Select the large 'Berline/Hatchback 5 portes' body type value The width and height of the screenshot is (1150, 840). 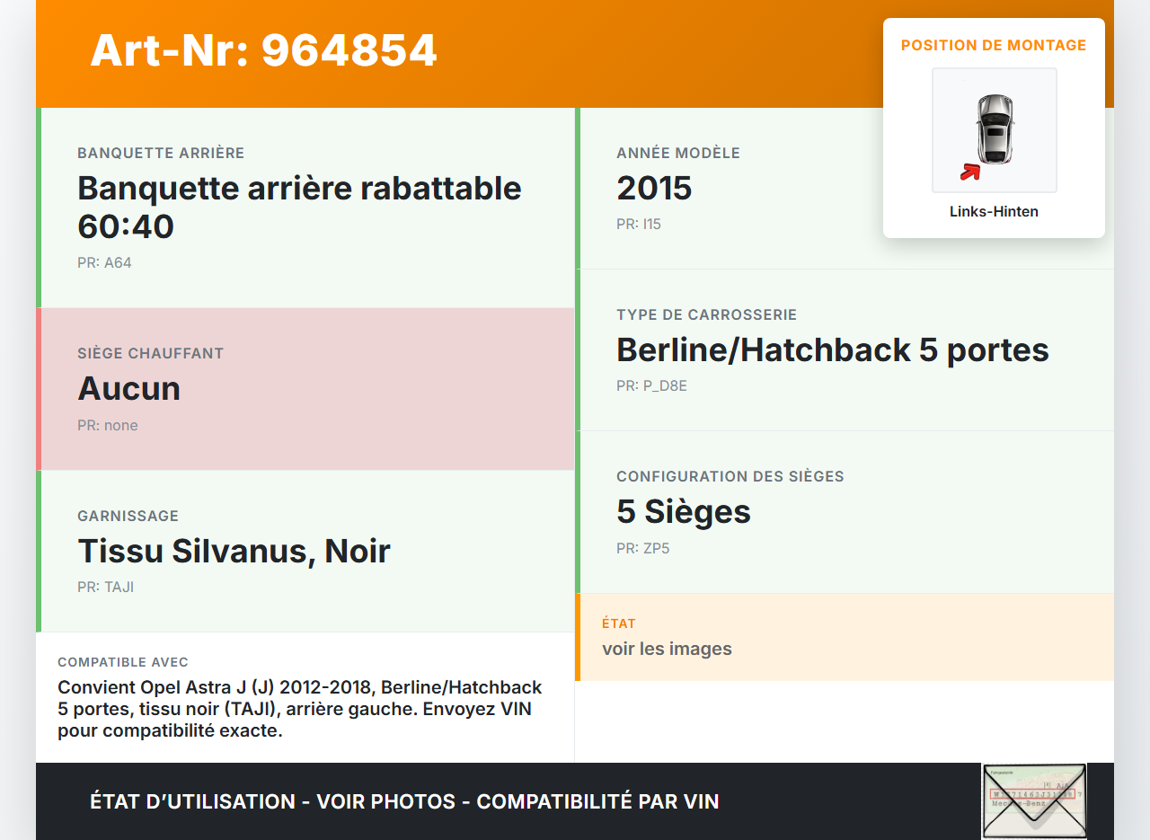833,350
